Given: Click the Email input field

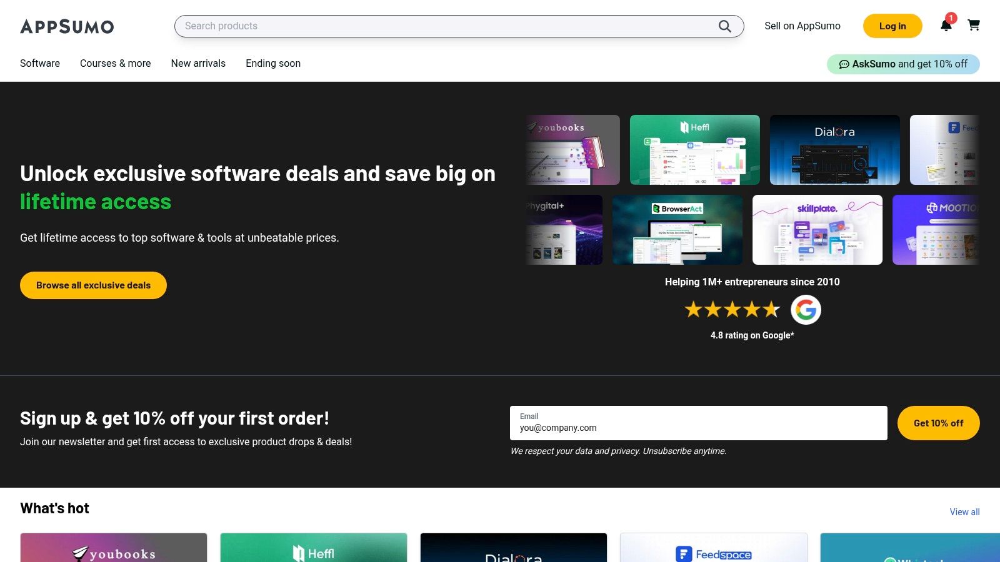Looking at the screenshot, I should click(x=699, y=423).
